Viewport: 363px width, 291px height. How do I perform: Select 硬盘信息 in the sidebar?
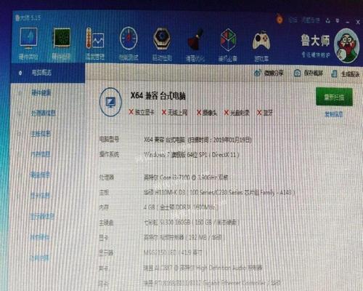click(x=40, y=175)
